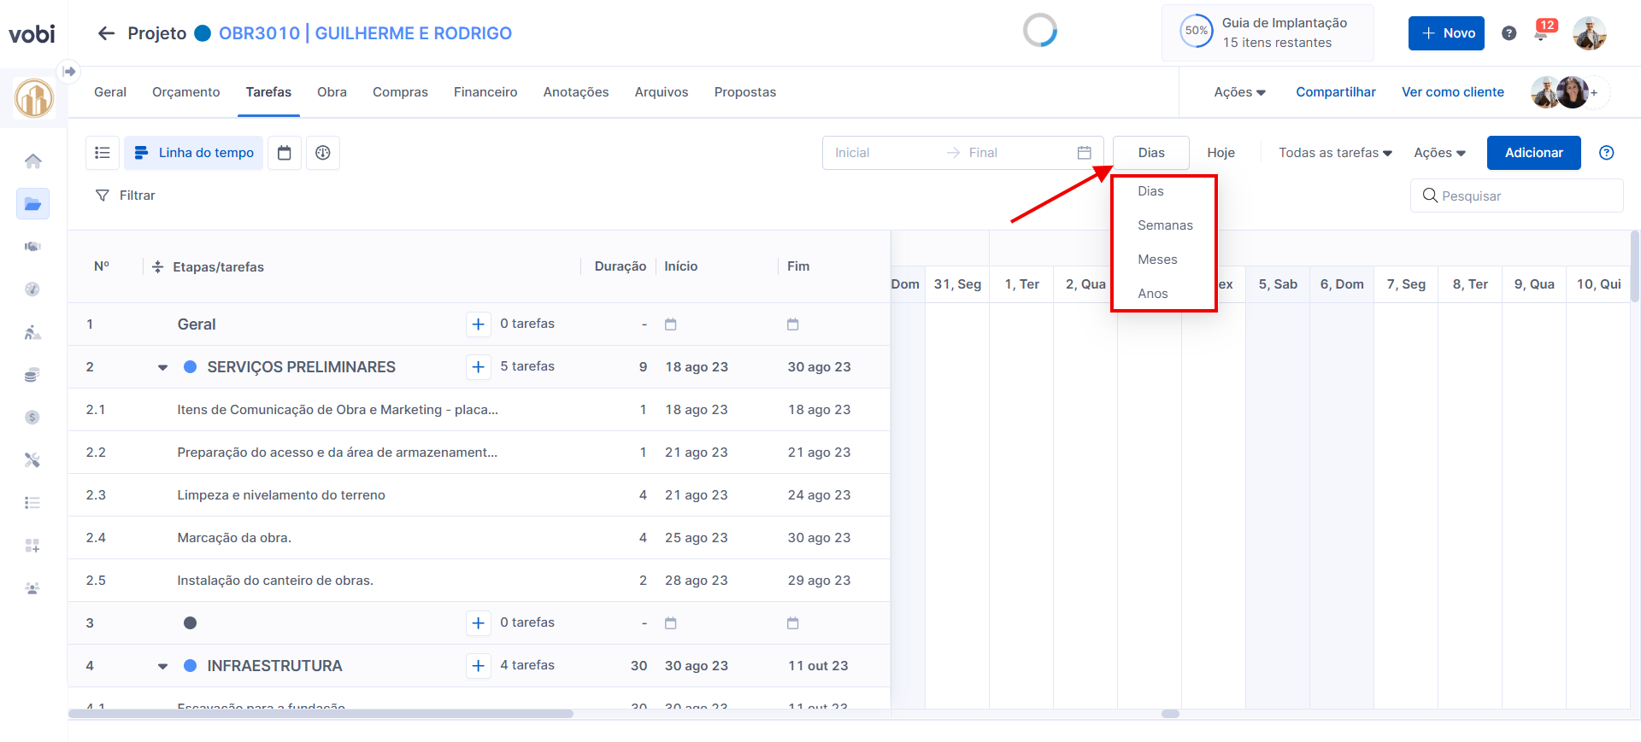Image resolution: width=1641 pixels, height=742 pixels.
Task: Pick start date for the Geral row
Action: point(671,324)
